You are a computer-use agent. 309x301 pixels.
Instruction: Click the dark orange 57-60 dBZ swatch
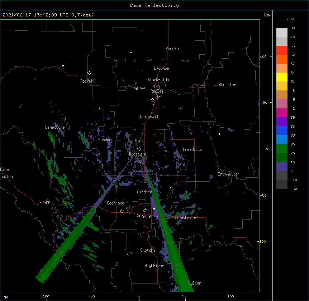pos(282,59)
